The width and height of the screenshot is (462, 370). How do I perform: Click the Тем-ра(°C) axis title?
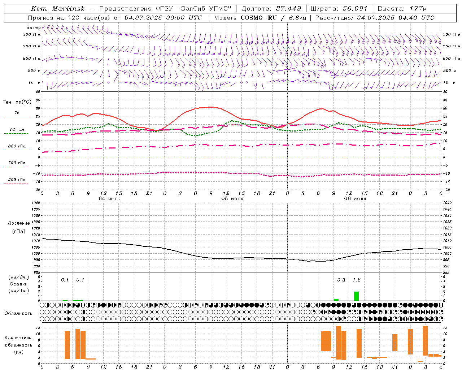coord(17,102)
